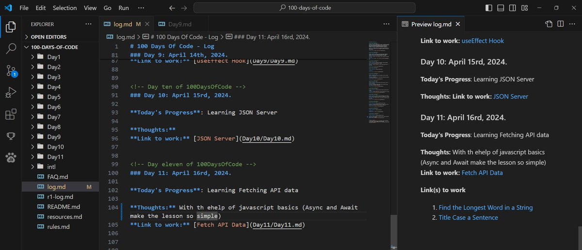The width and height of the screenshot is (582, 250).
Task: Open the Run and Debug view
Action: click(11, 92)
